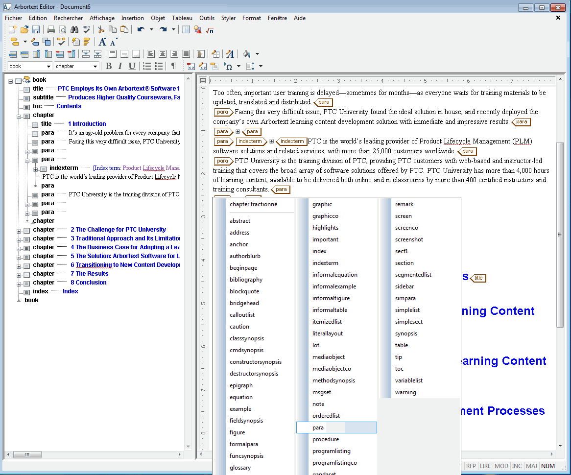Open the Aide menu
571x475 pixels.
pyautogui.click(x=300, y=18)
